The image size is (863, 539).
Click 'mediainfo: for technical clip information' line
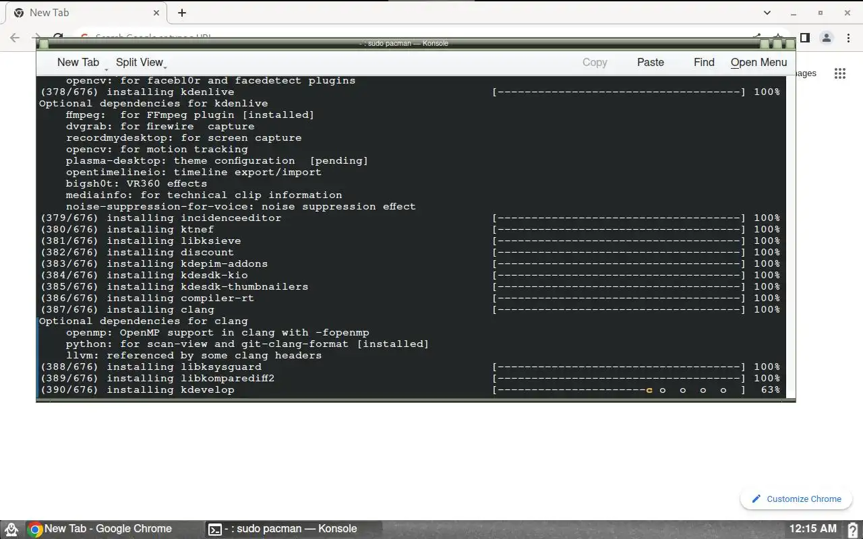(x=204, y=195)
